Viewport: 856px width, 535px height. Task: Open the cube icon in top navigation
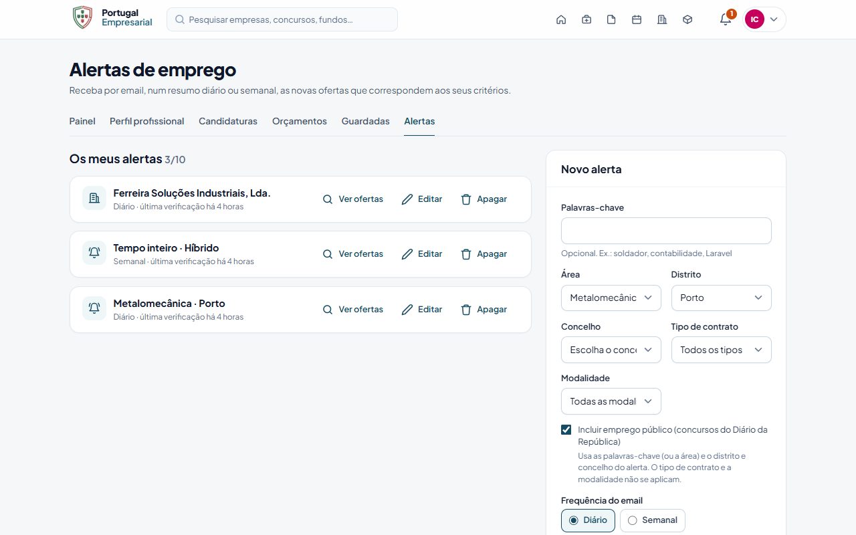pyautogui.click(x=687, y=19)
